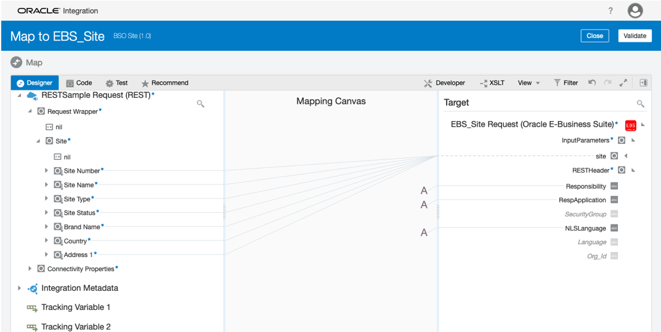Collapse the Request Wrapper node
661x332 pixels.
[x=30, y=111]
